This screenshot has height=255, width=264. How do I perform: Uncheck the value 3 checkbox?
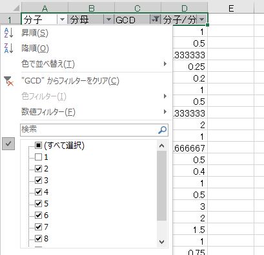pos(38,181)
